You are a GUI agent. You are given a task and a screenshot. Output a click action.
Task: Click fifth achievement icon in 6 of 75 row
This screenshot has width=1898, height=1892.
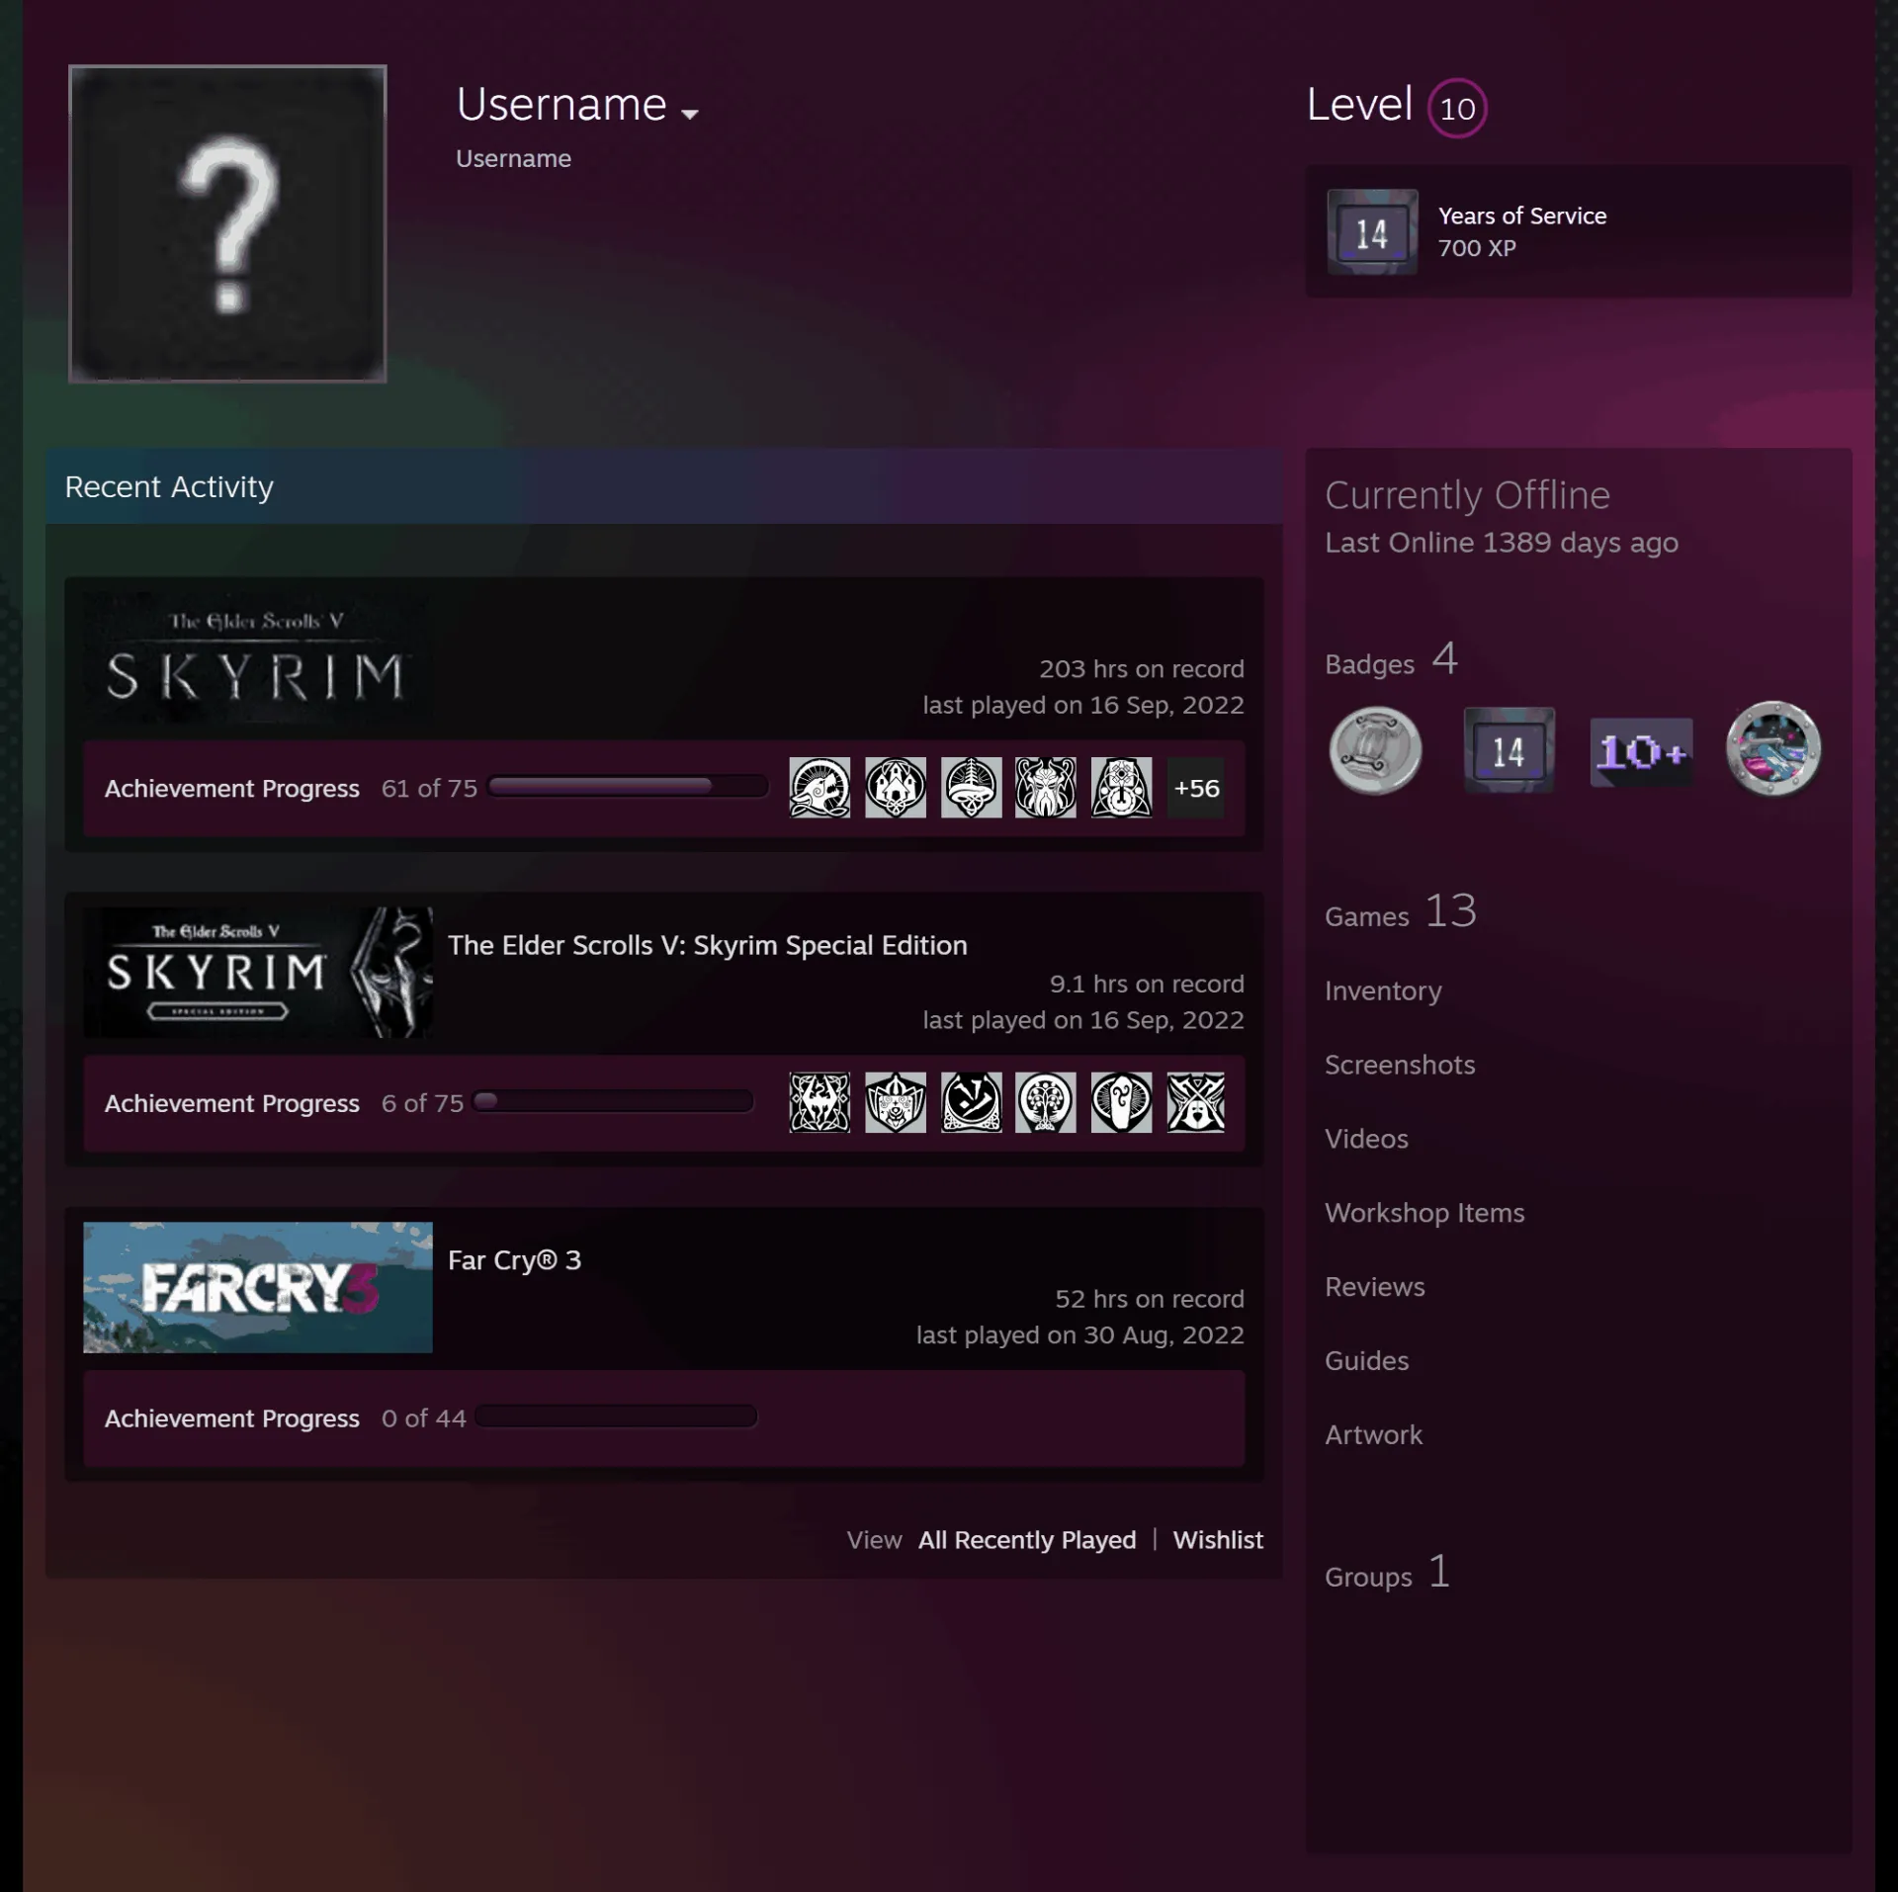click(1121, 1102)
